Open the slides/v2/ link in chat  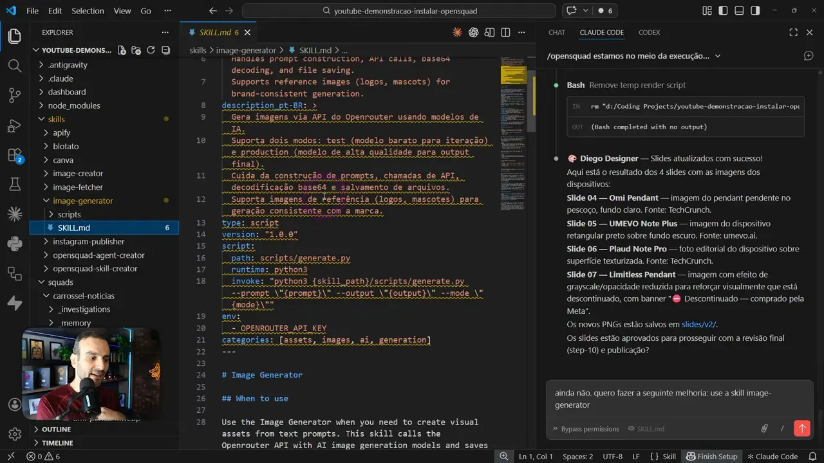coord(699,324)
